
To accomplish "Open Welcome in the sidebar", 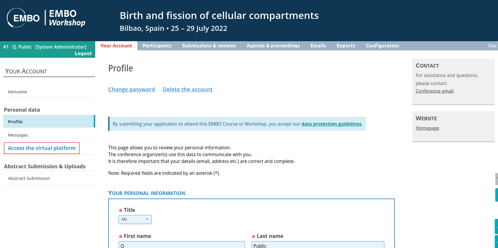I will pos(17,92).
